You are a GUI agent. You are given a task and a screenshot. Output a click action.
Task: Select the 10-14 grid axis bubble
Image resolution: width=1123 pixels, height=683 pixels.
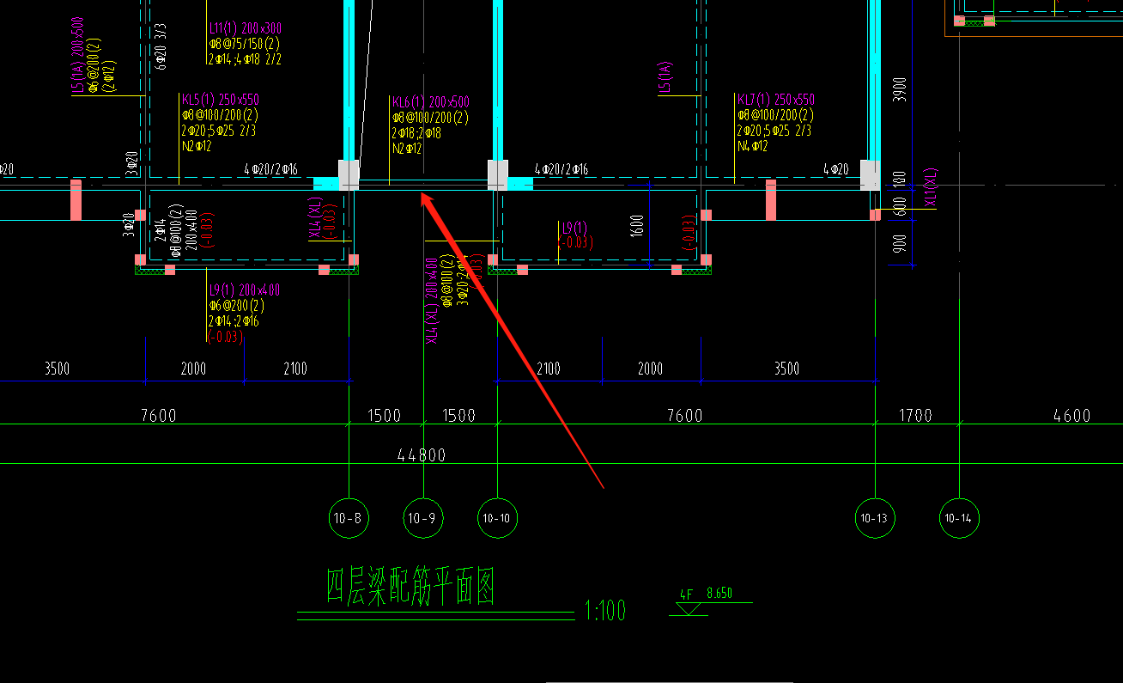click(959, 518)
